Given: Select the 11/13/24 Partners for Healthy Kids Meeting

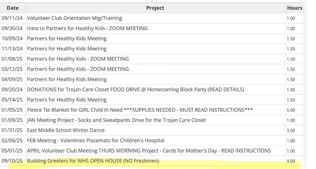Looking at the screenshot, I should click(67, 49).
